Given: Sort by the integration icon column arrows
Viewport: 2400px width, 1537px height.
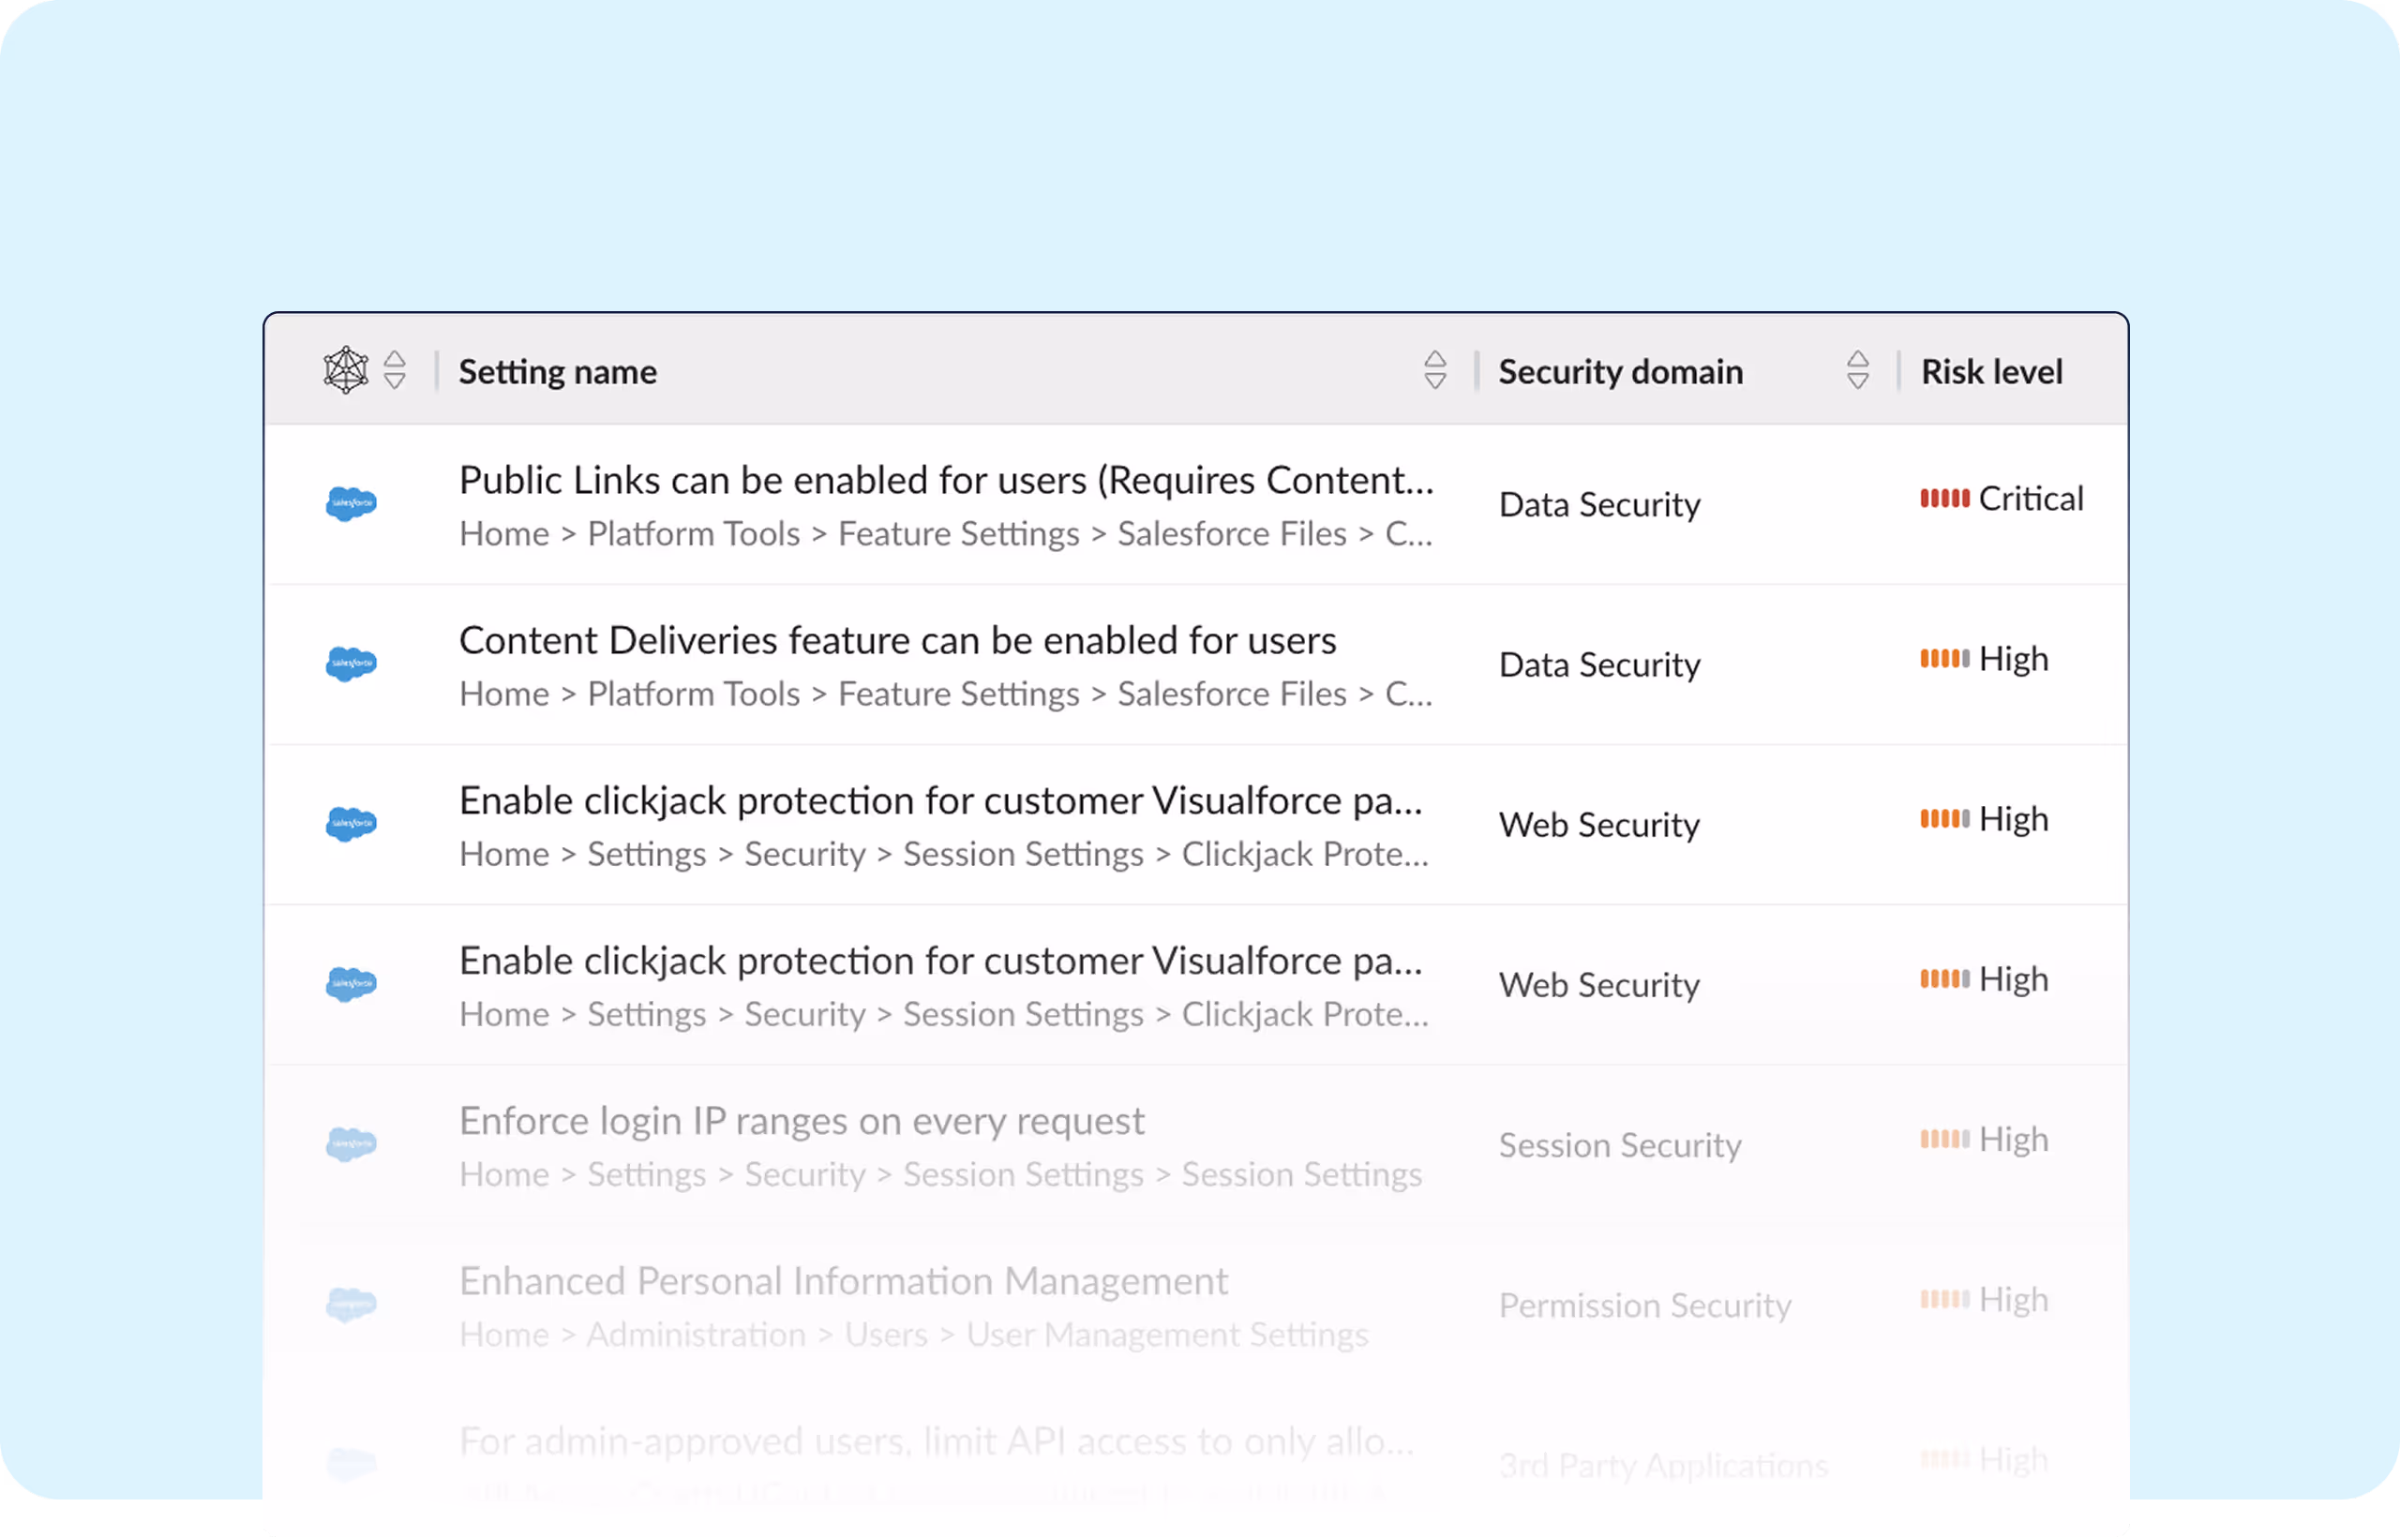Looking at the screenshot, I should (x=395, y=370).
